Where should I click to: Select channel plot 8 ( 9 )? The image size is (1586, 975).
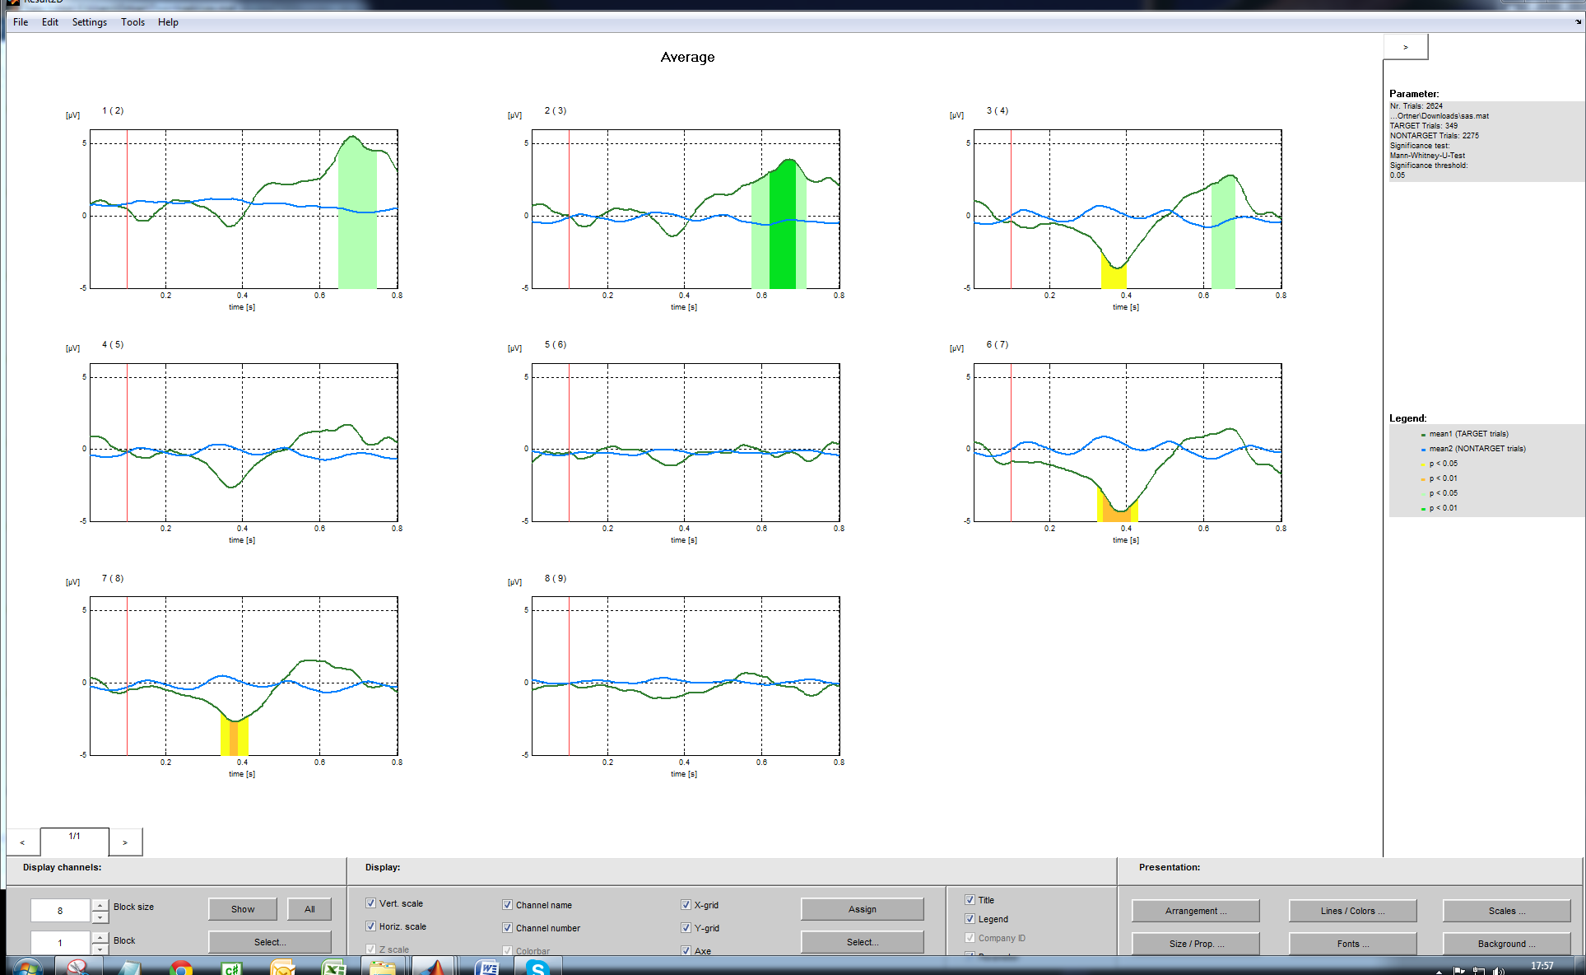point(686,676)
